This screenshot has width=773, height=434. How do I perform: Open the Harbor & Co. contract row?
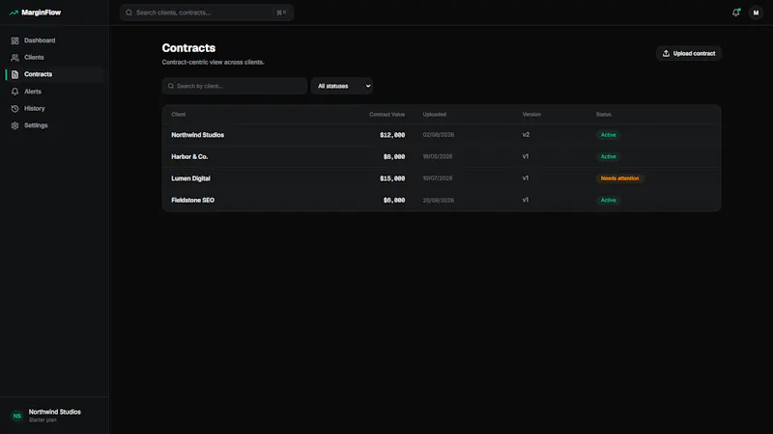[442, 156]
